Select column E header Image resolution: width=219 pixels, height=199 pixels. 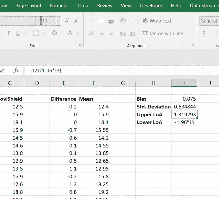(64, 83)
